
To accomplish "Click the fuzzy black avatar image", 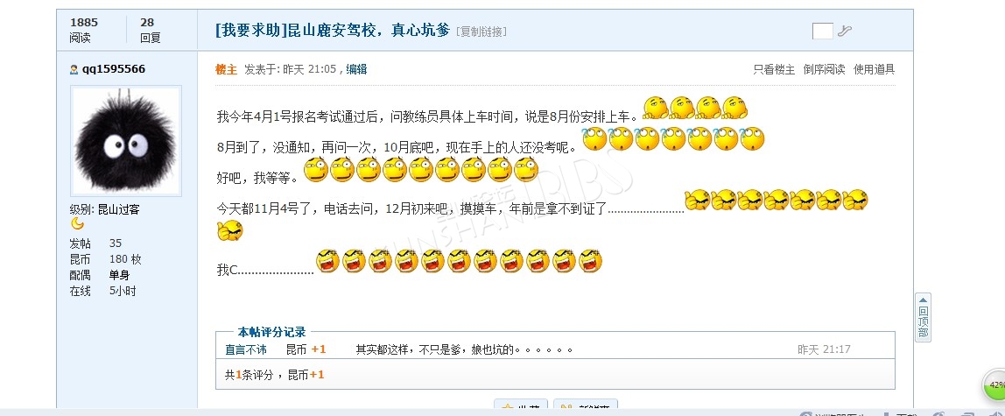I will pos(126,141).
